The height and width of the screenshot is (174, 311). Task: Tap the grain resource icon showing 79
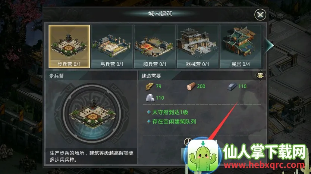(150, 86)
